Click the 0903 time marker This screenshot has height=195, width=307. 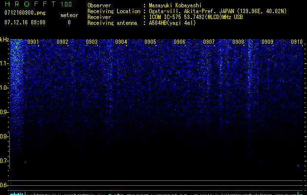point(92,42)
